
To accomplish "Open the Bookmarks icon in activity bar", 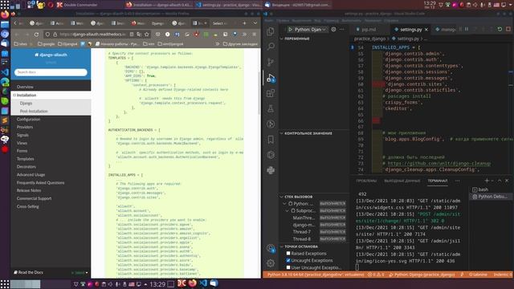I will (271, 140).
